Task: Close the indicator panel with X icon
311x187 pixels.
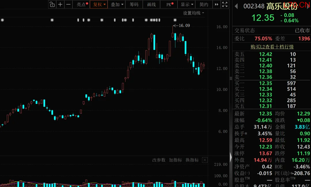Action: [205, 160]
